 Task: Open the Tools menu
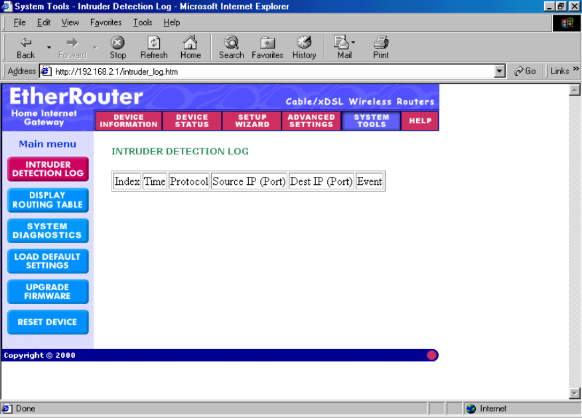click(143, 23)
